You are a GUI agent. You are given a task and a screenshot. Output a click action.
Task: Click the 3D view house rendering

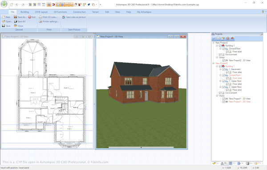144,83
